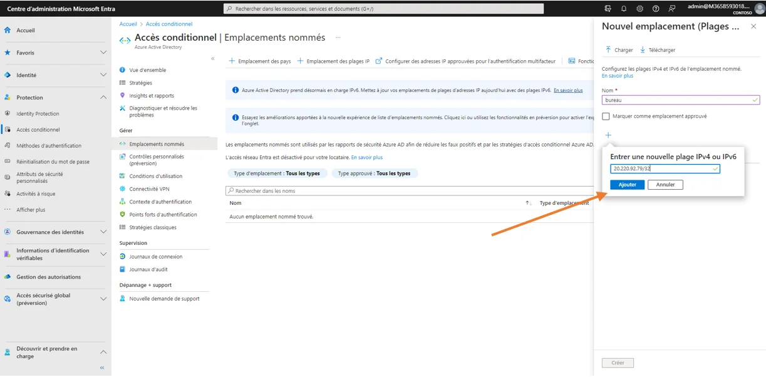This screenshot has width=766, height=377.
Task: Expand the Identité section
Action: (103, 75)
